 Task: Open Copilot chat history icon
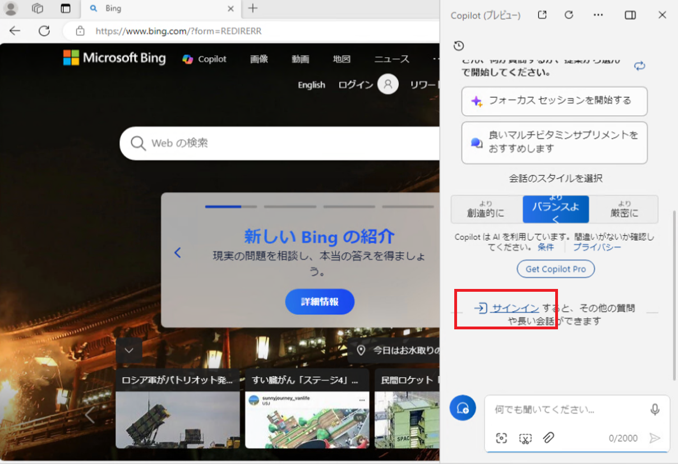(x=459, y=45)
